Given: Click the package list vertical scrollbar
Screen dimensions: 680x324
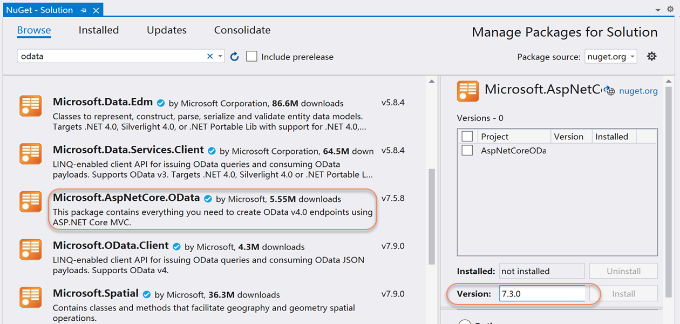Looking at the screenshot, I should point(431,216).
